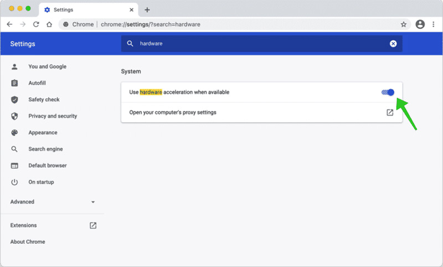Click the proxy settings external link icon
The width and height of the screenshot is (443, 267).
[x=390, y=112]
